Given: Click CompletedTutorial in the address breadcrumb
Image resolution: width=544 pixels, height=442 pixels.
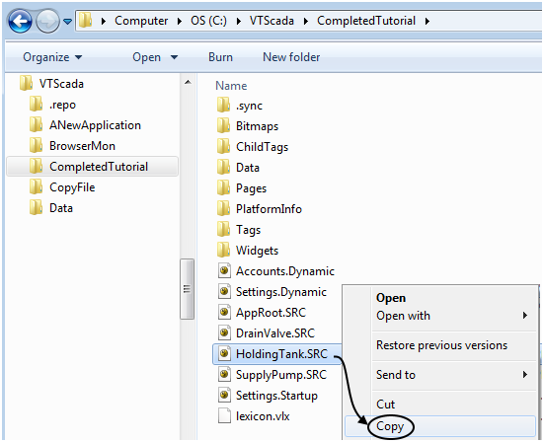Looking at the screenshot, I should [x=366, y=21].
